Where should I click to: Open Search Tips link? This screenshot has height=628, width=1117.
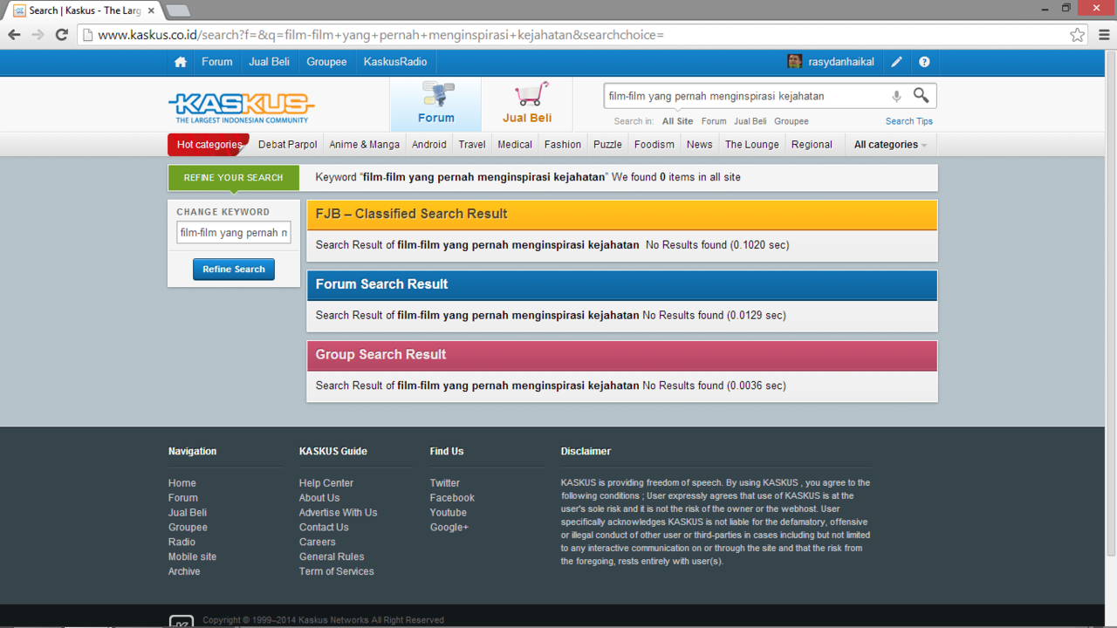909,121
